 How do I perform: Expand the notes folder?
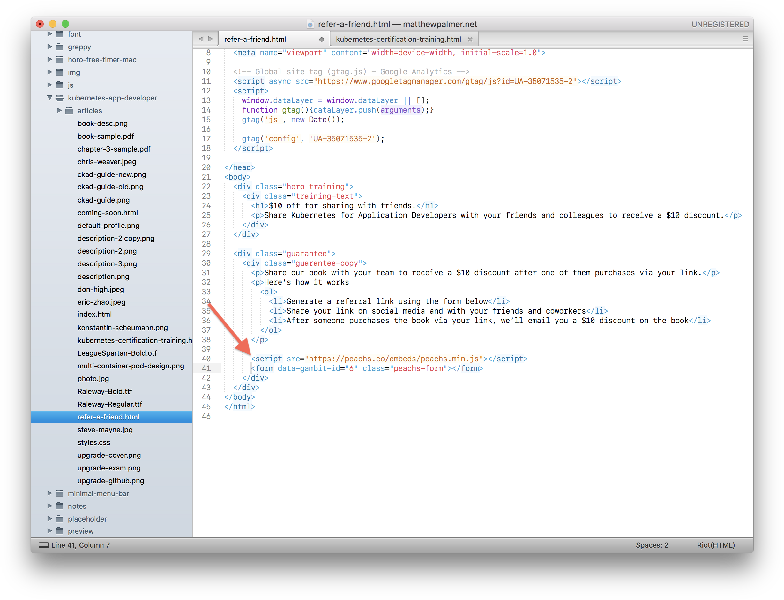click(50, 506)
